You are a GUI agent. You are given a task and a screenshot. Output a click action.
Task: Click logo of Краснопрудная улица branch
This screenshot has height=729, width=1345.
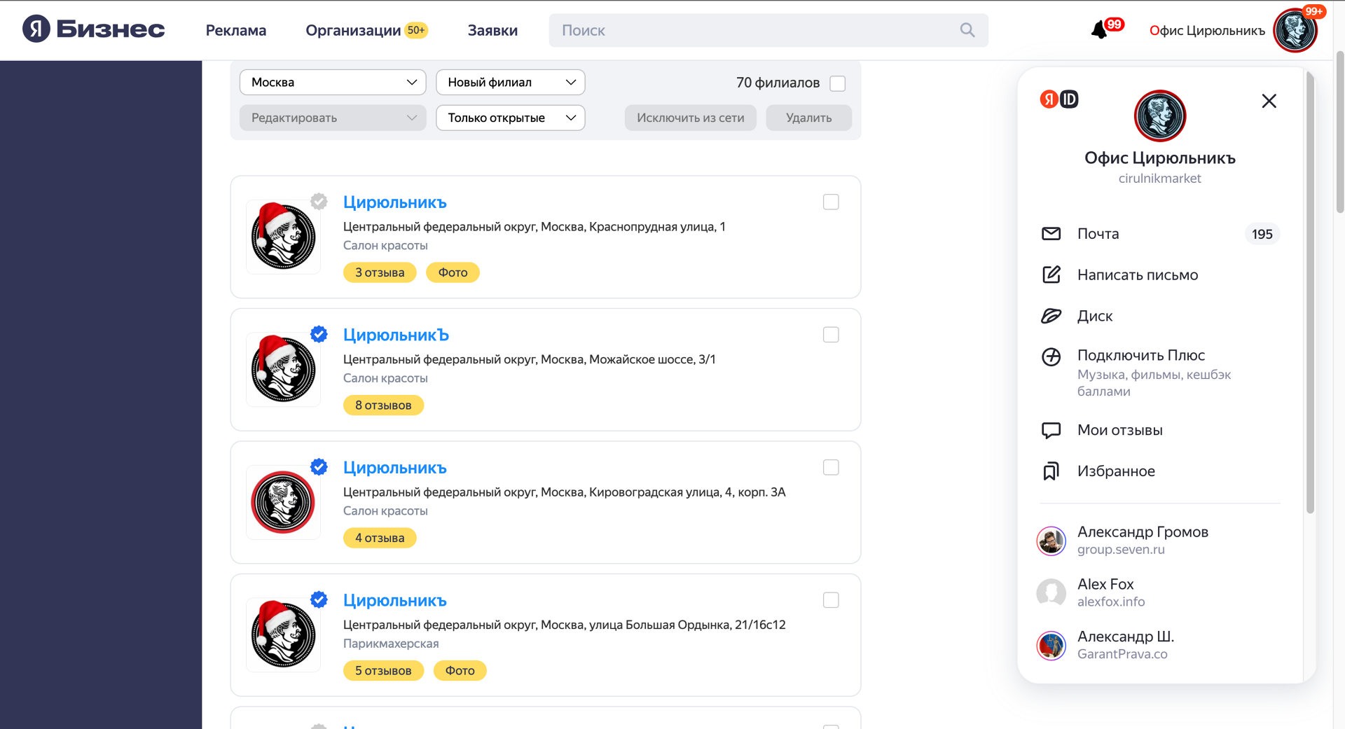click(283, 237)
